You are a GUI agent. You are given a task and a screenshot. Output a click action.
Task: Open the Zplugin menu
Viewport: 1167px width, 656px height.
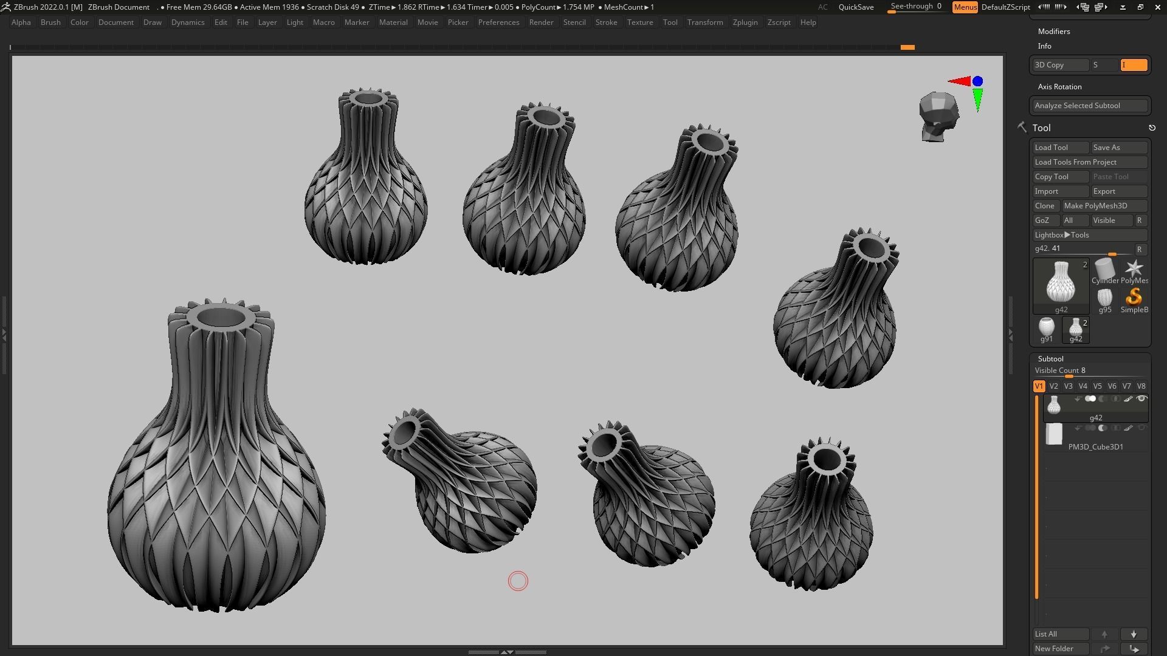click(x=745, y=22)
